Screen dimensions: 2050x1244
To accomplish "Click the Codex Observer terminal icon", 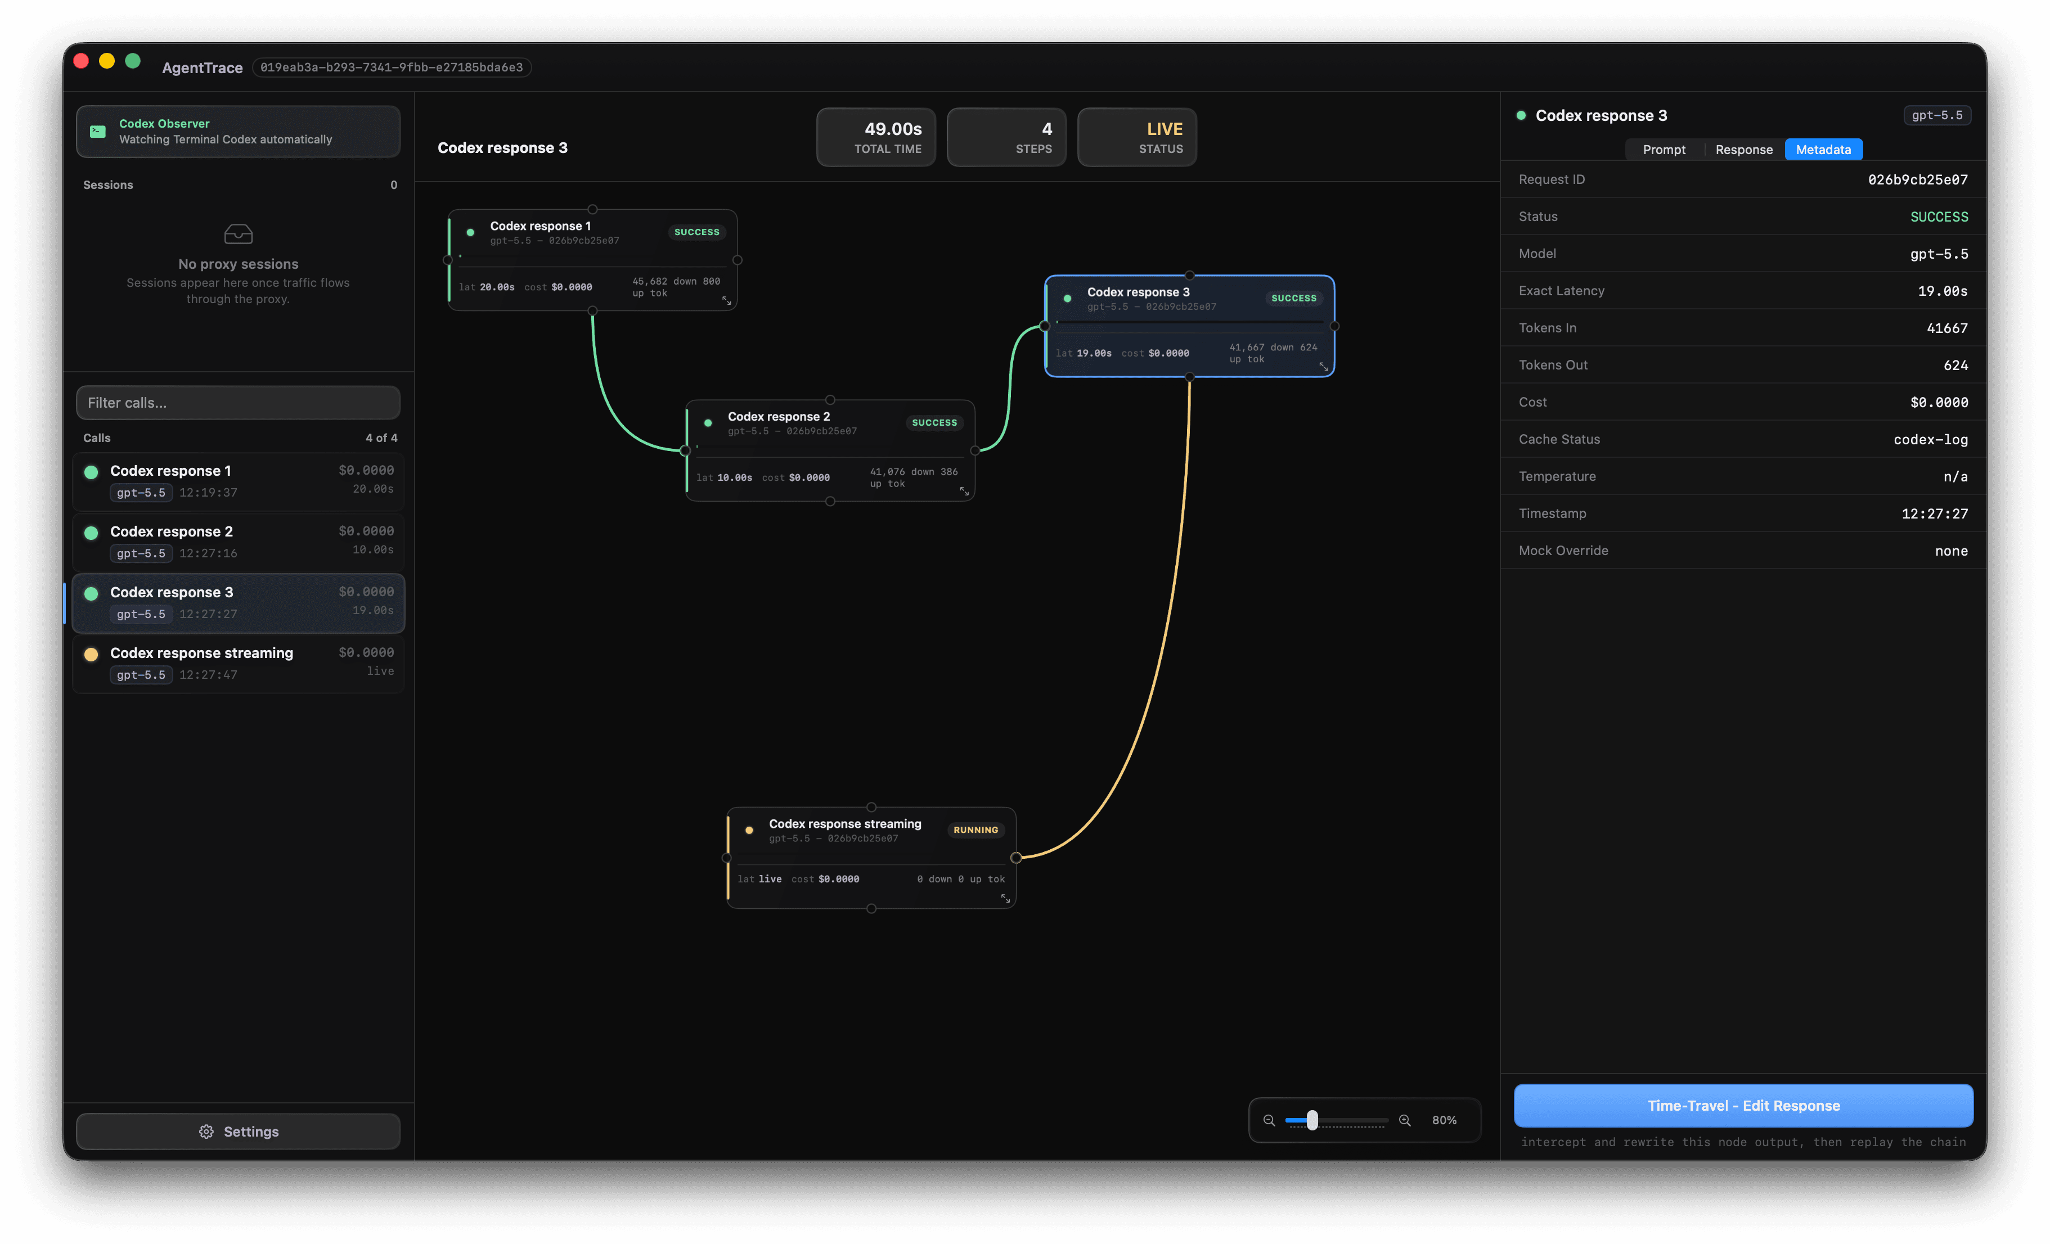I will click(x=97, y=132).
